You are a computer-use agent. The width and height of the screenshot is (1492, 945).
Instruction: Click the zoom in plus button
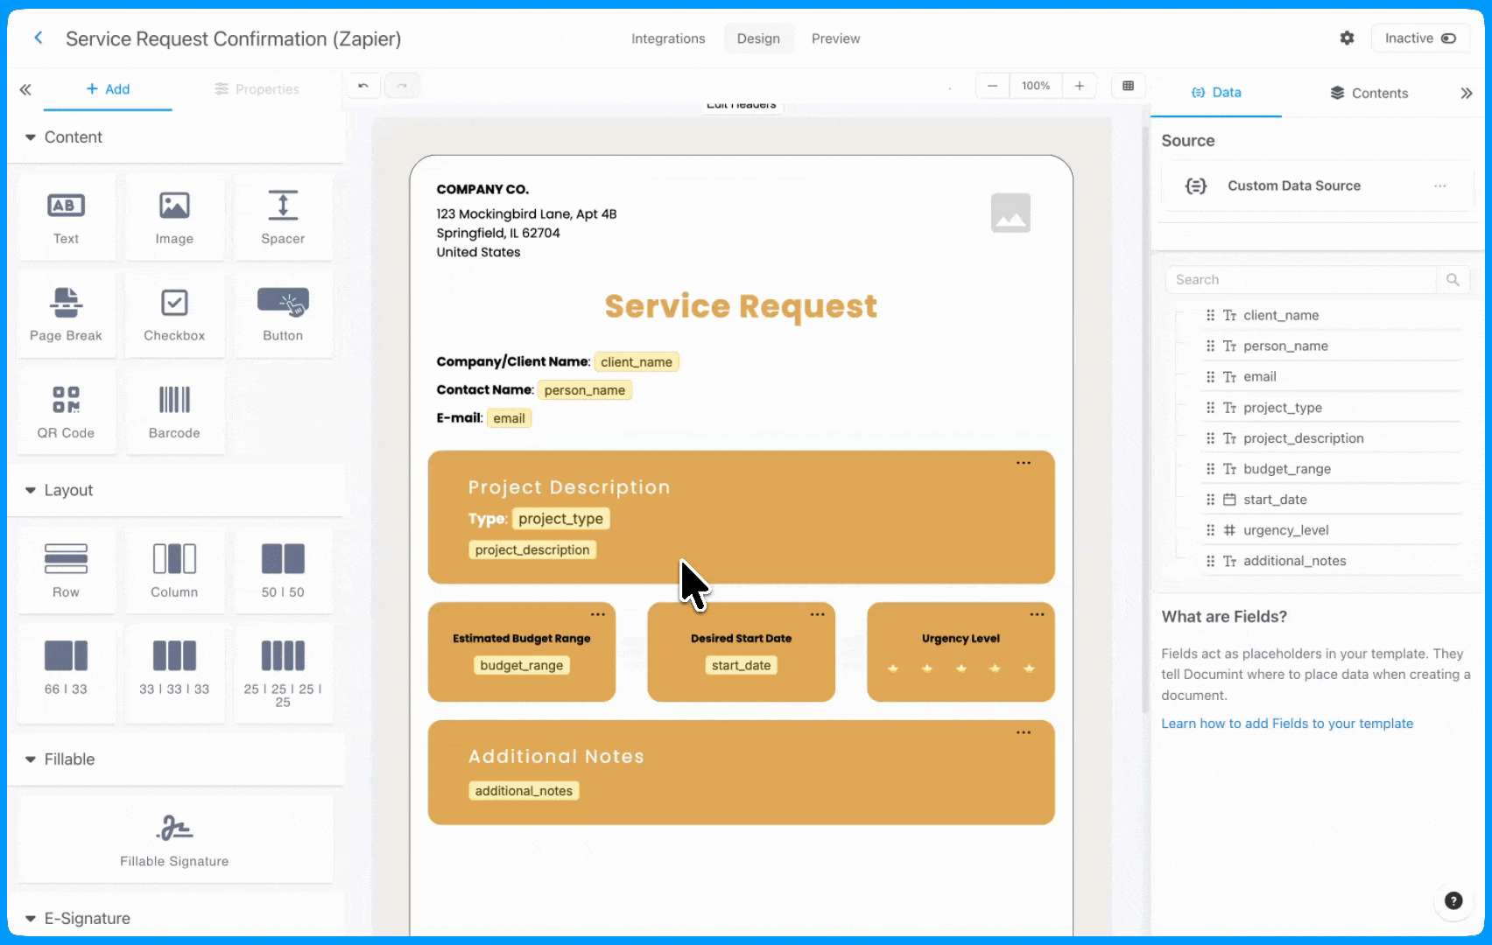(1079, 86)
